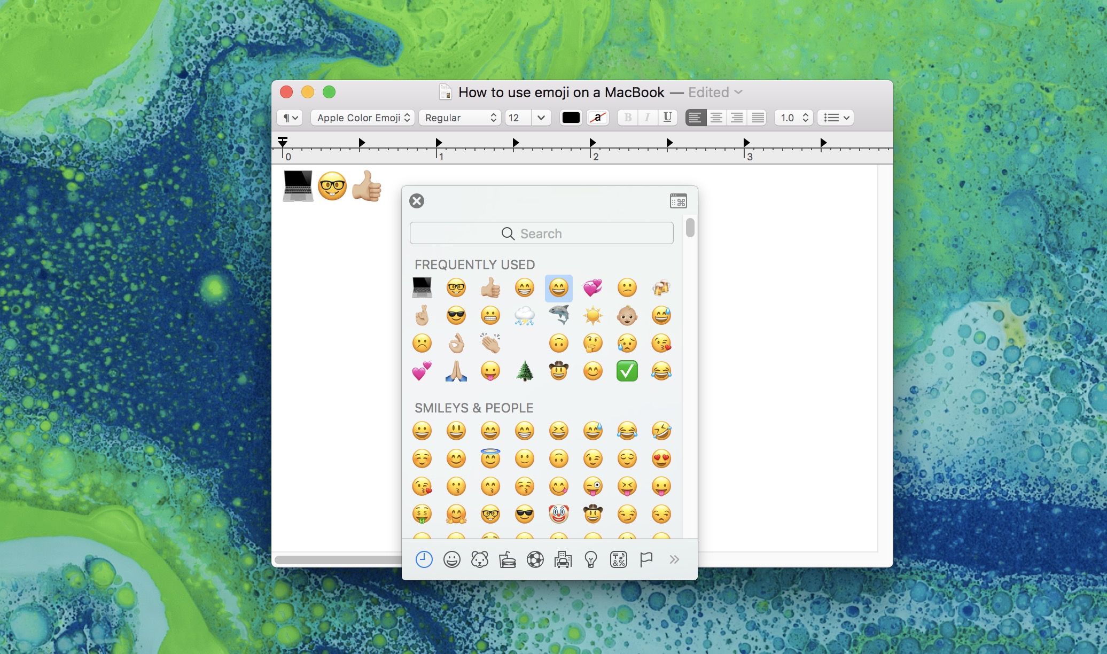Open the Objects emoji category

coord(591,560)
